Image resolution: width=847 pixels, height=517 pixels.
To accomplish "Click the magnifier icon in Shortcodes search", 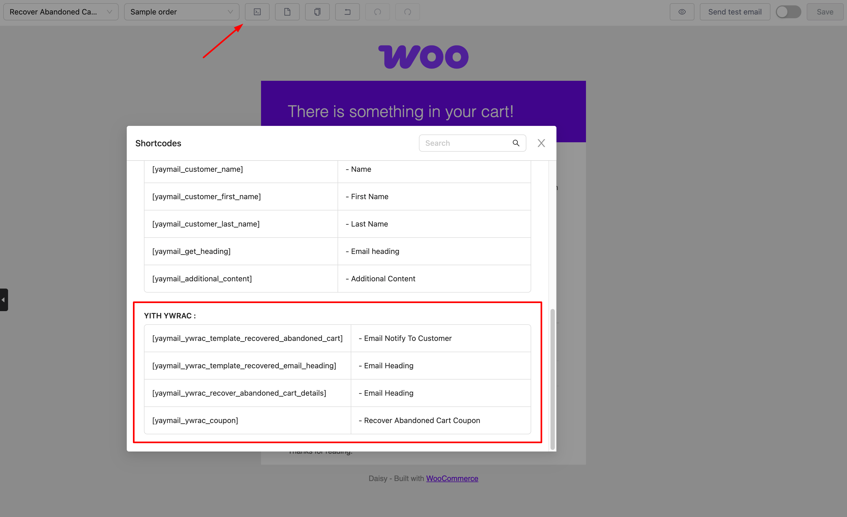I will click(x=516, y=143).
